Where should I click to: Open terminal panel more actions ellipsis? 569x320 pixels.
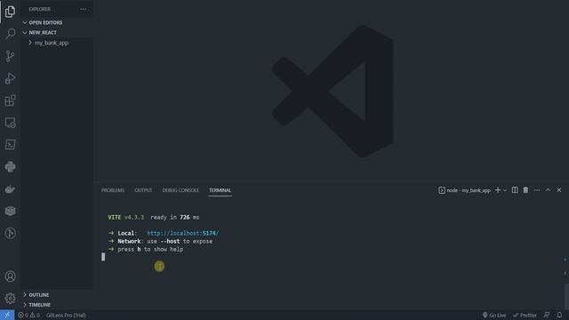pyautogui.click(x=537, y=190)
